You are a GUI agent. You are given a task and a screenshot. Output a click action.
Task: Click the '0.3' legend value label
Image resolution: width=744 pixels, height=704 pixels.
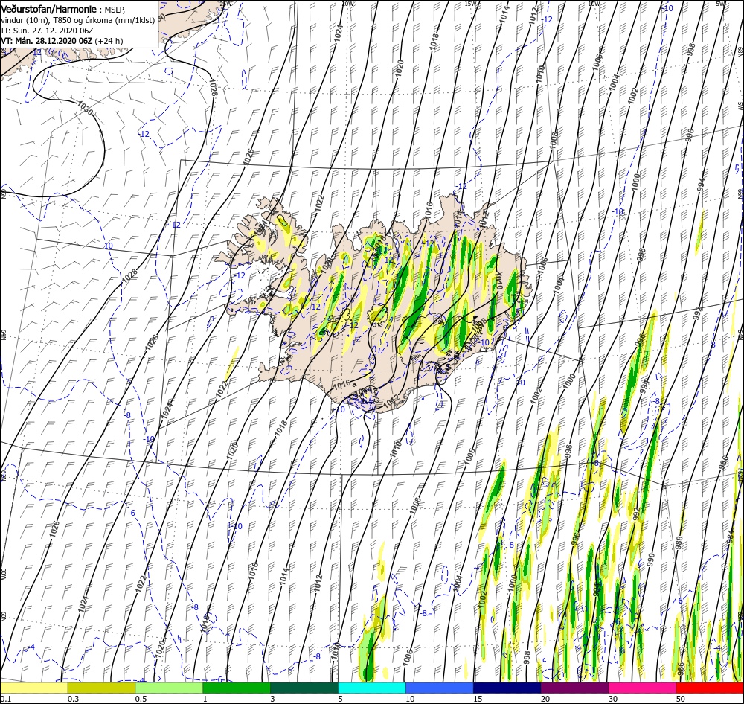pos(74,699)
